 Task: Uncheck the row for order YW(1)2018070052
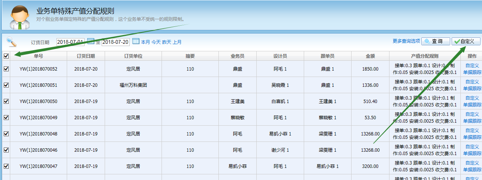pos(6,69)
